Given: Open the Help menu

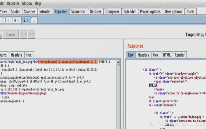Looking at the screenshot, I should [38, 3].
